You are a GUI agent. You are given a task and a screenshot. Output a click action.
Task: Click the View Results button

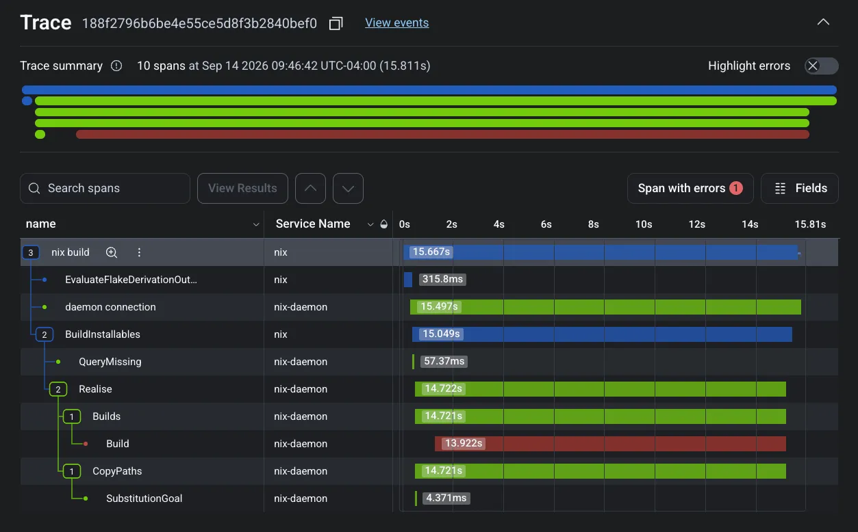pos(242,188)
